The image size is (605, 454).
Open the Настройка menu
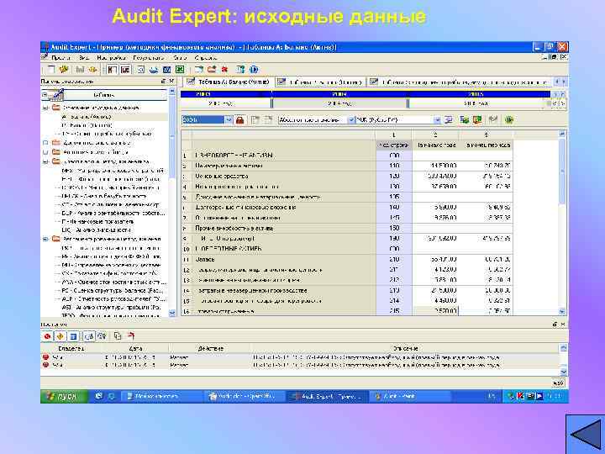[x=111, y=58]
